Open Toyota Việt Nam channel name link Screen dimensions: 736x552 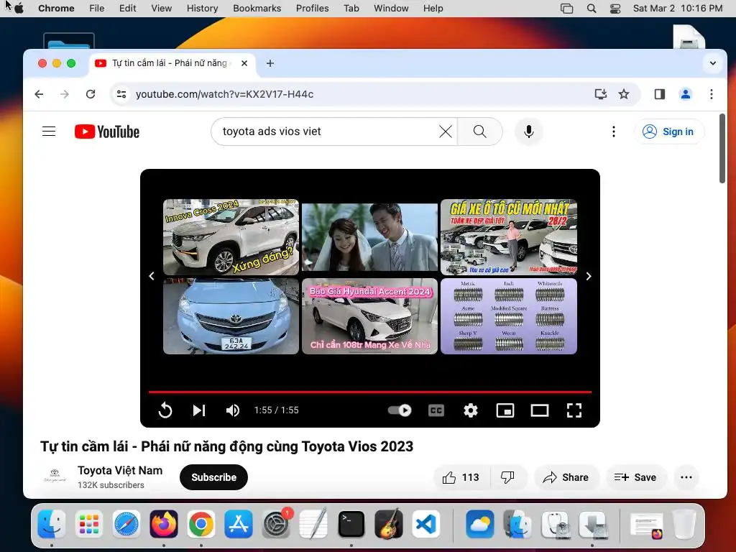click(120, 470)
